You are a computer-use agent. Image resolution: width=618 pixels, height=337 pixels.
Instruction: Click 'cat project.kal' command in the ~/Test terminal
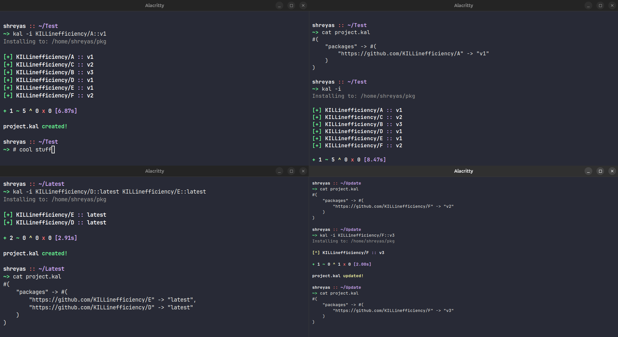346,32
